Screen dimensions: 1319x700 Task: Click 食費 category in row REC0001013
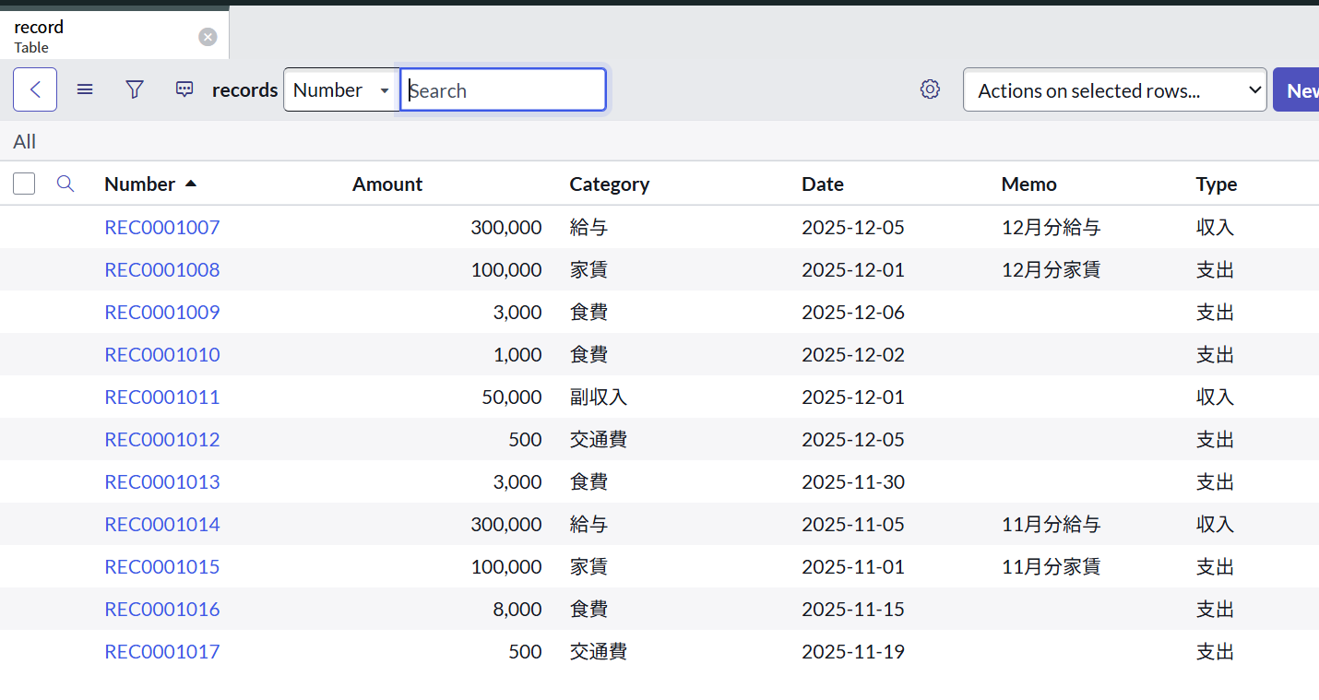pyautogui.click(x=588, y=481)
